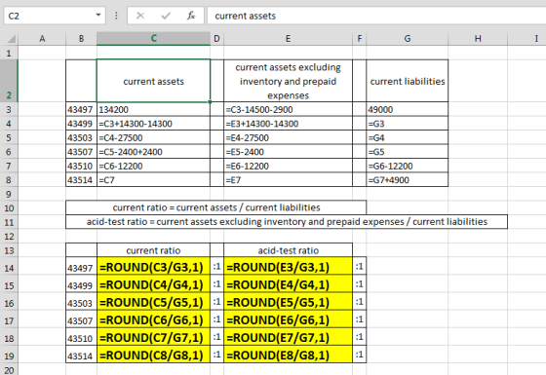The height and width of the screenshot is (375, 546).
Task: Select the 43514 date cell in row 19
Action: click(81, 356)
